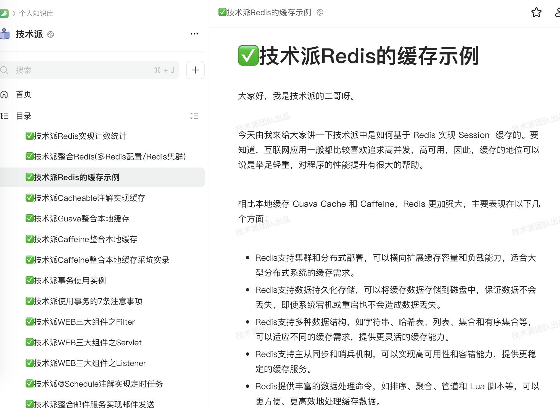Click the search magnifier icon
This screenshot has width=560, height=409.
pos(4,70)
